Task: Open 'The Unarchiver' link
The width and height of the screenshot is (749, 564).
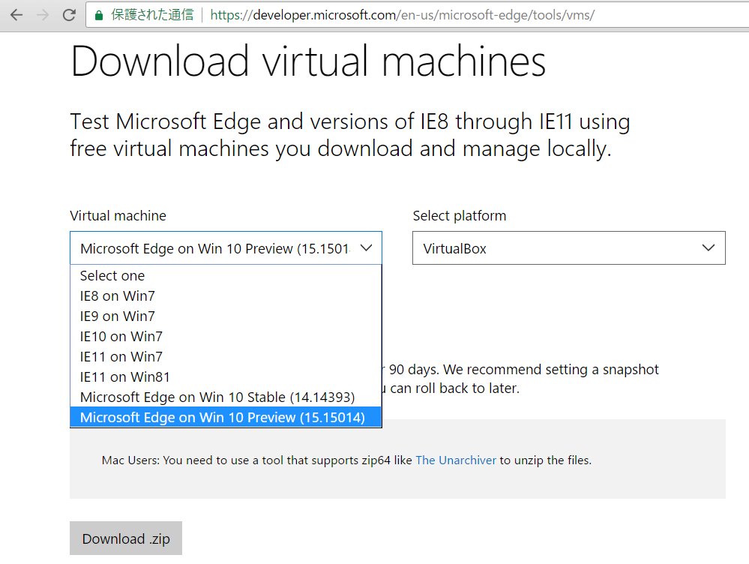Action: click(x=456, y=460)
